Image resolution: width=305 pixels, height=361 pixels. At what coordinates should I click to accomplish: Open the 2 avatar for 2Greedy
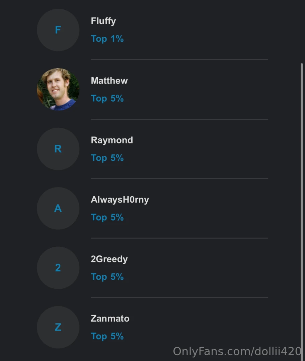(58, 268)
